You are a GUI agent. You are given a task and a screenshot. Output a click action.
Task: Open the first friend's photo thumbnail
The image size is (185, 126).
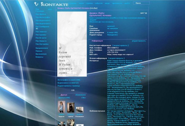[62, 107]
